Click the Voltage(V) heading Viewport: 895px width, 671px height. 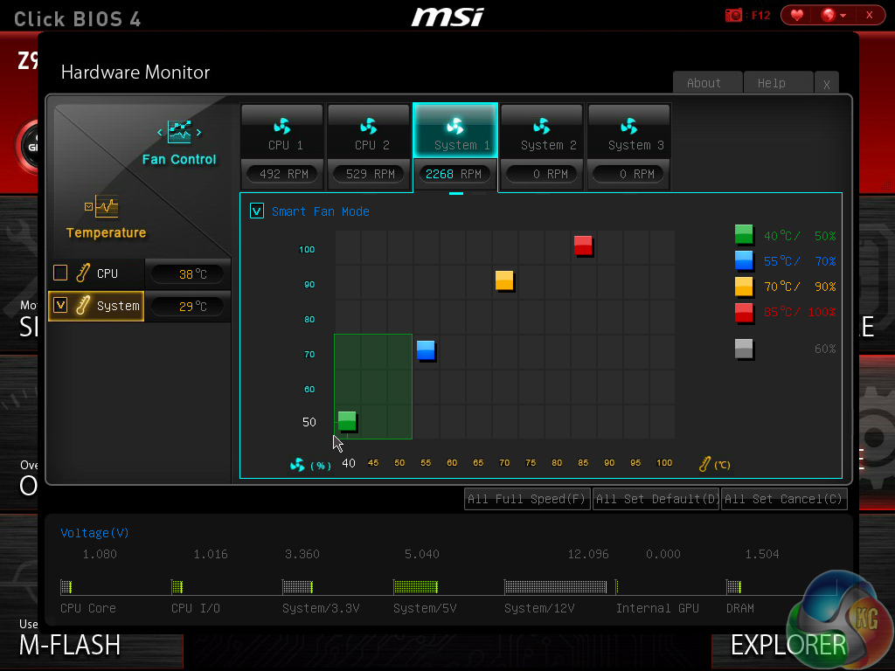click(94, 533)
